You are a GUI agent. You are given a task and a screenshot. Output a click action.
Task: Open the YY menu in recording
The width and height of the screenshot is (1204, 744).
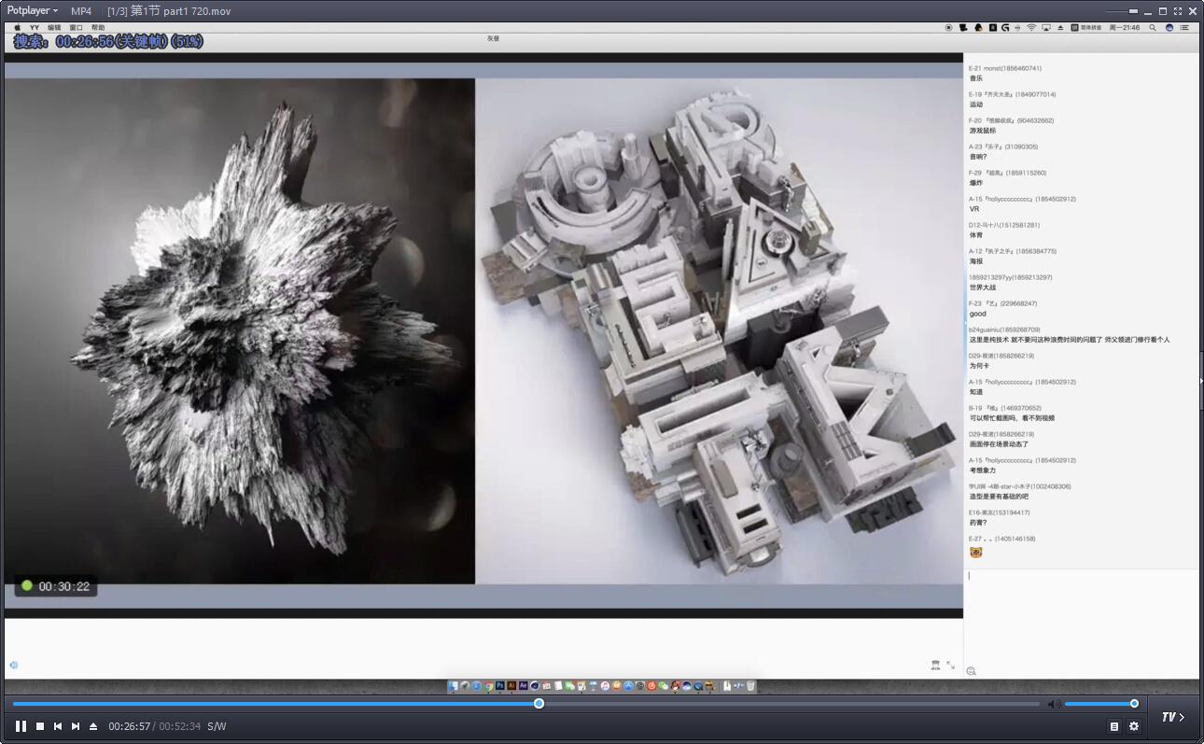click(x=35, y=28)
